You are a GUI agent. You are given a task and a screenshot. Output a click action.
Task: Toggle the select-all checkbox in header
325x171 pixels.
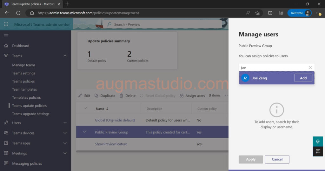(85, 108)
